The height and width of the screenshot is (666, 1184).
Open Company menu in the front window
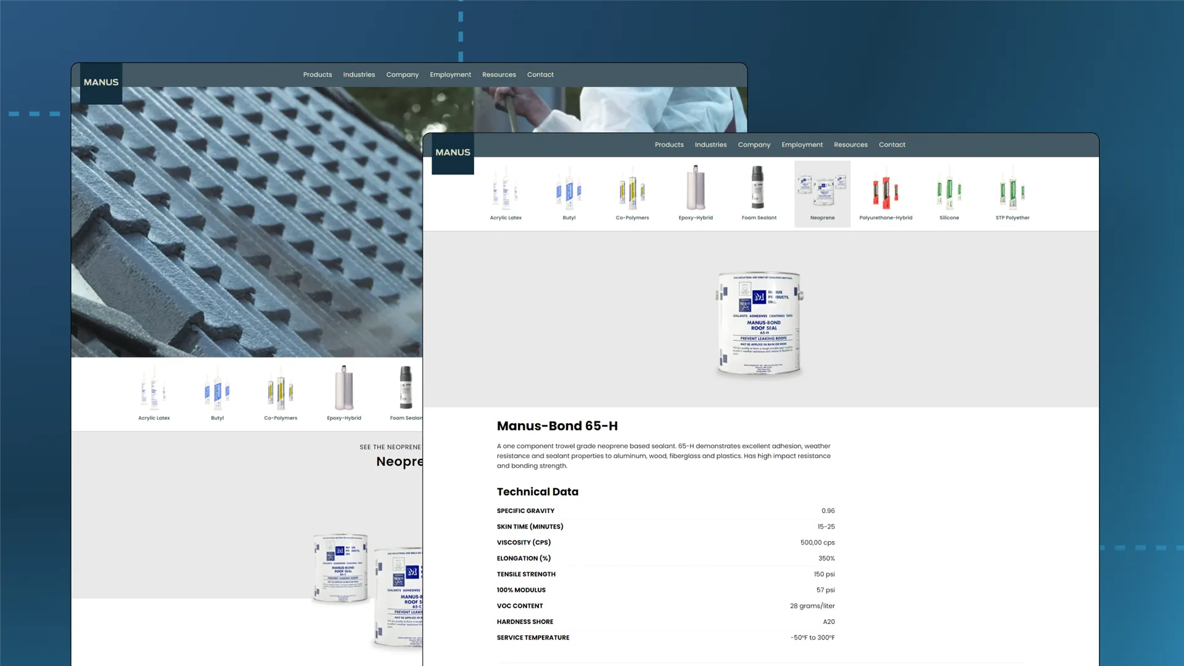pyautogui.click(x=754, y=145)
